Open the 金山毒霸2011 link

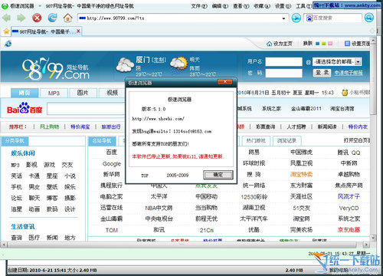306,109
